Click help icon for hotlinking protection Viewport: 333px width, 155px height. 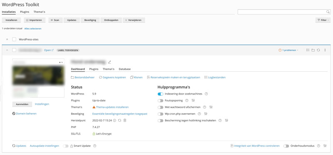point(220,121)
